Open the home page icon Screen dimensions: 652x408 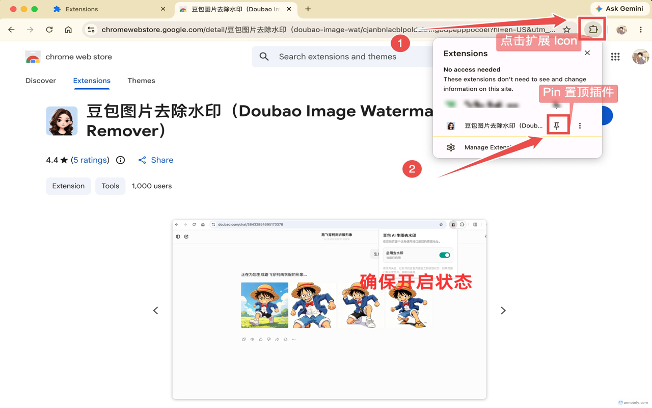(68, 30)
